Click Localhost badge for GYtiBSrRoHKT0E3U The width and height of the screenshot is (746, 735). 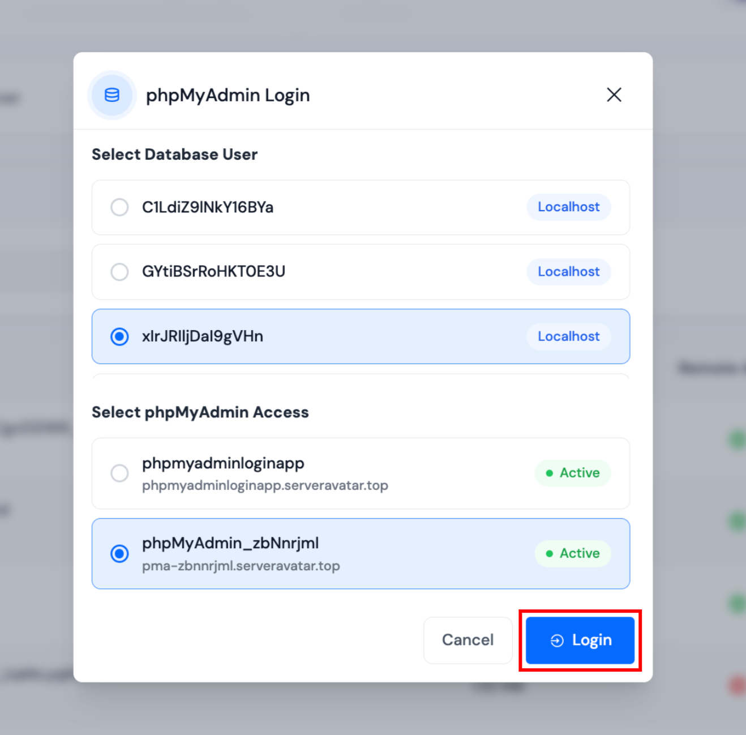point(569,272)
